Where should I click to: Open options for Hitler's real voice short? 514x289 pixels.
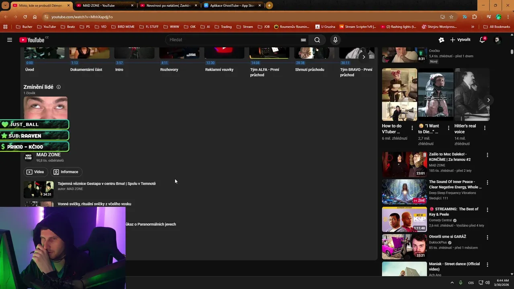(x=485, y=128)
